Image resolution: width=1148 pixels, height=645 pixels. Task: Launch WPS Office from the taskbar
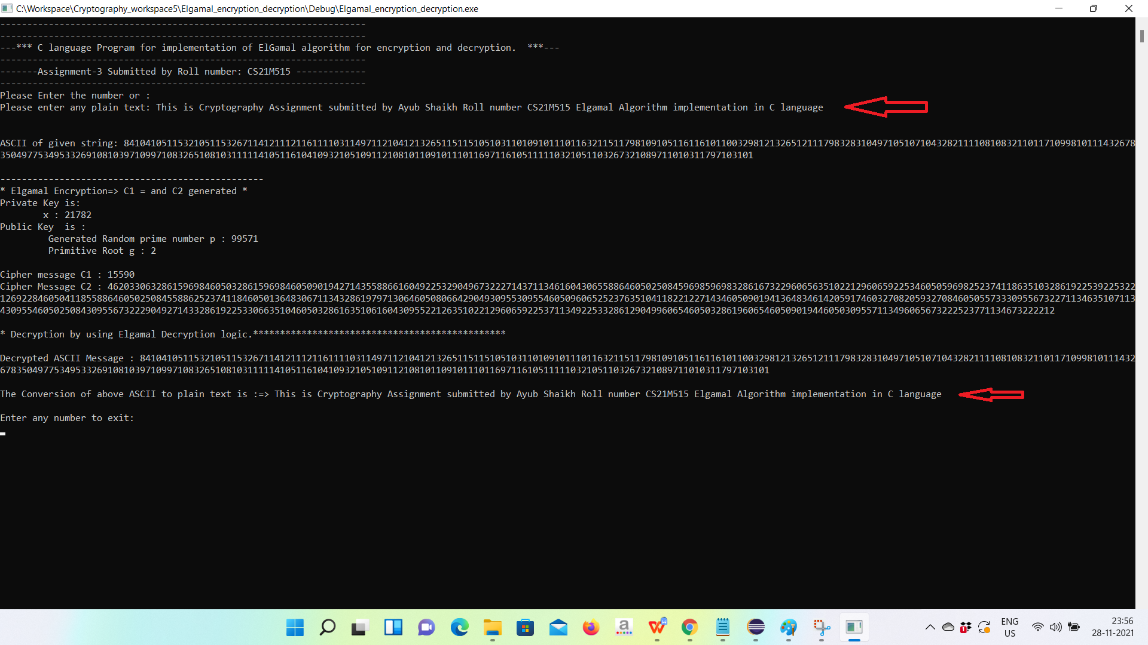(657, 628)
